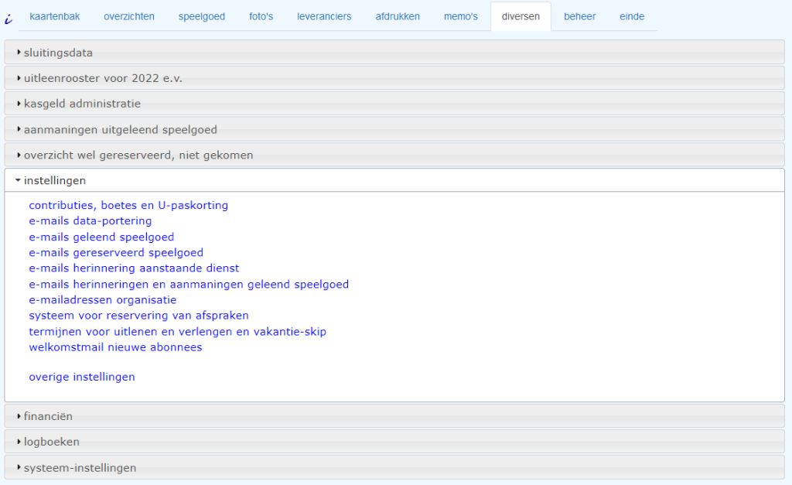Expand uitleenrooster voor 2022 e.v. section
792x485 pixels.
pos(394,78)
